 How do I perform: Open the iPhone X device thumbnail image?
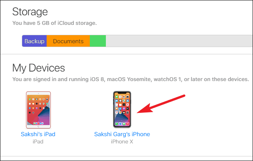coord(122,109)
